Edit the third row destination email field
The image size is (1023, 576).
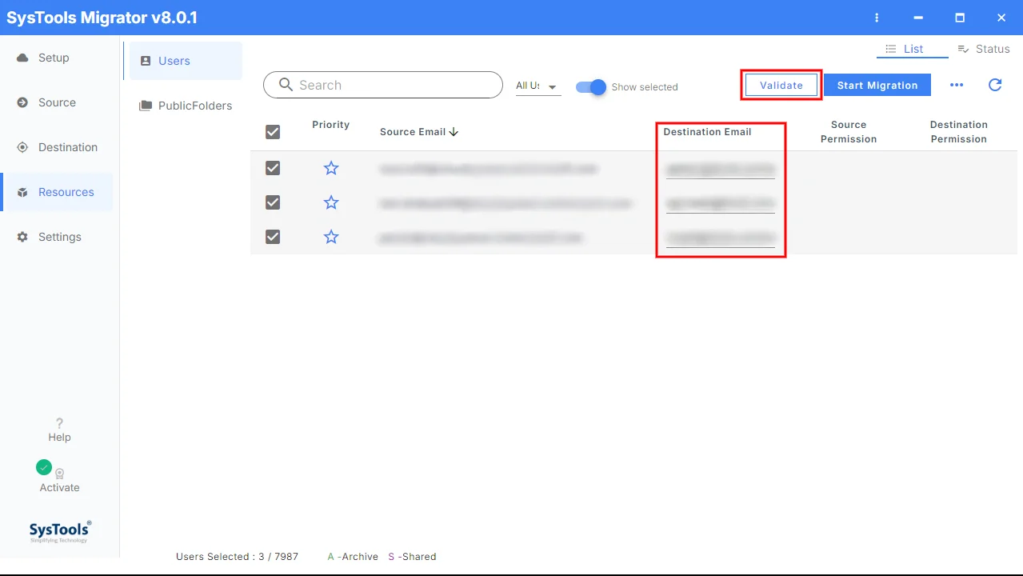click(x=721, y=238)
